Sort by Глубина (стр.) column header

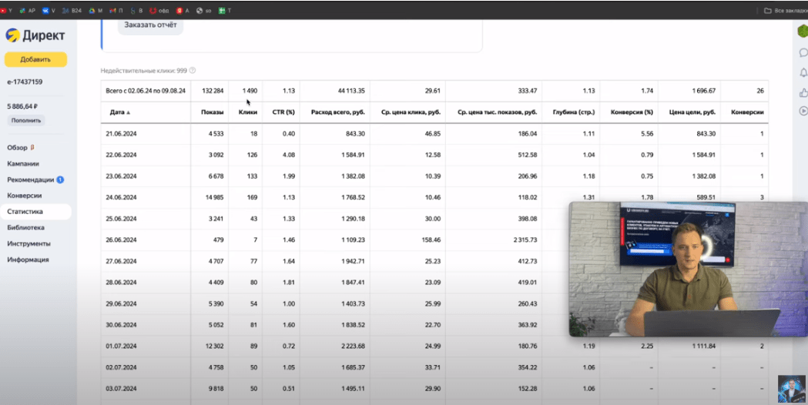click(574, 112)
